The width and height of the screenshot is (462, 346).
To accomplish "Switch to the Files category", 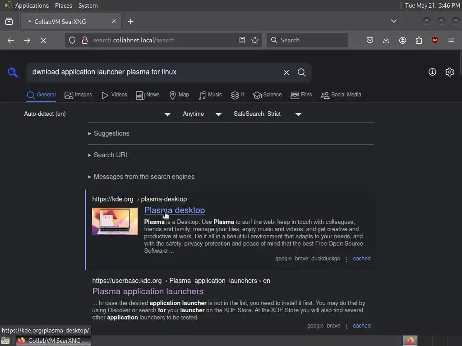I will tap(301, 95).
